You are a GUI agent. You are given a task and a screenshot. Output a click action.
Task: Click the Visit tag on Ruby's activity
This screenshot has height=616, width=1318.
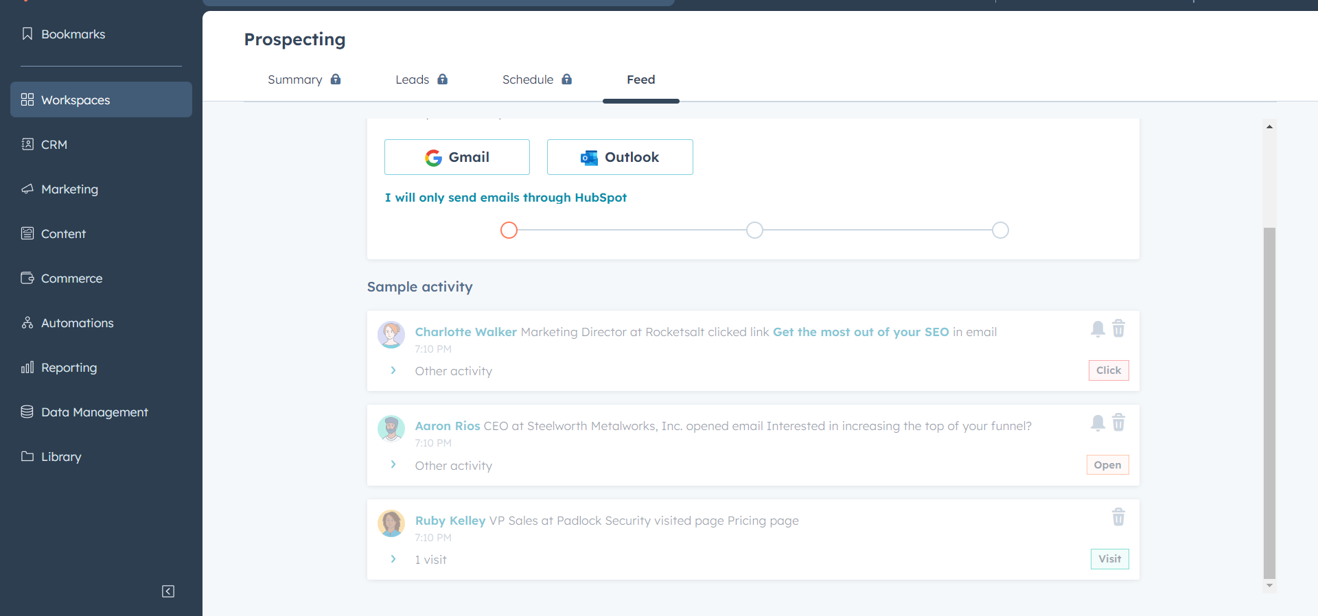1110,559
